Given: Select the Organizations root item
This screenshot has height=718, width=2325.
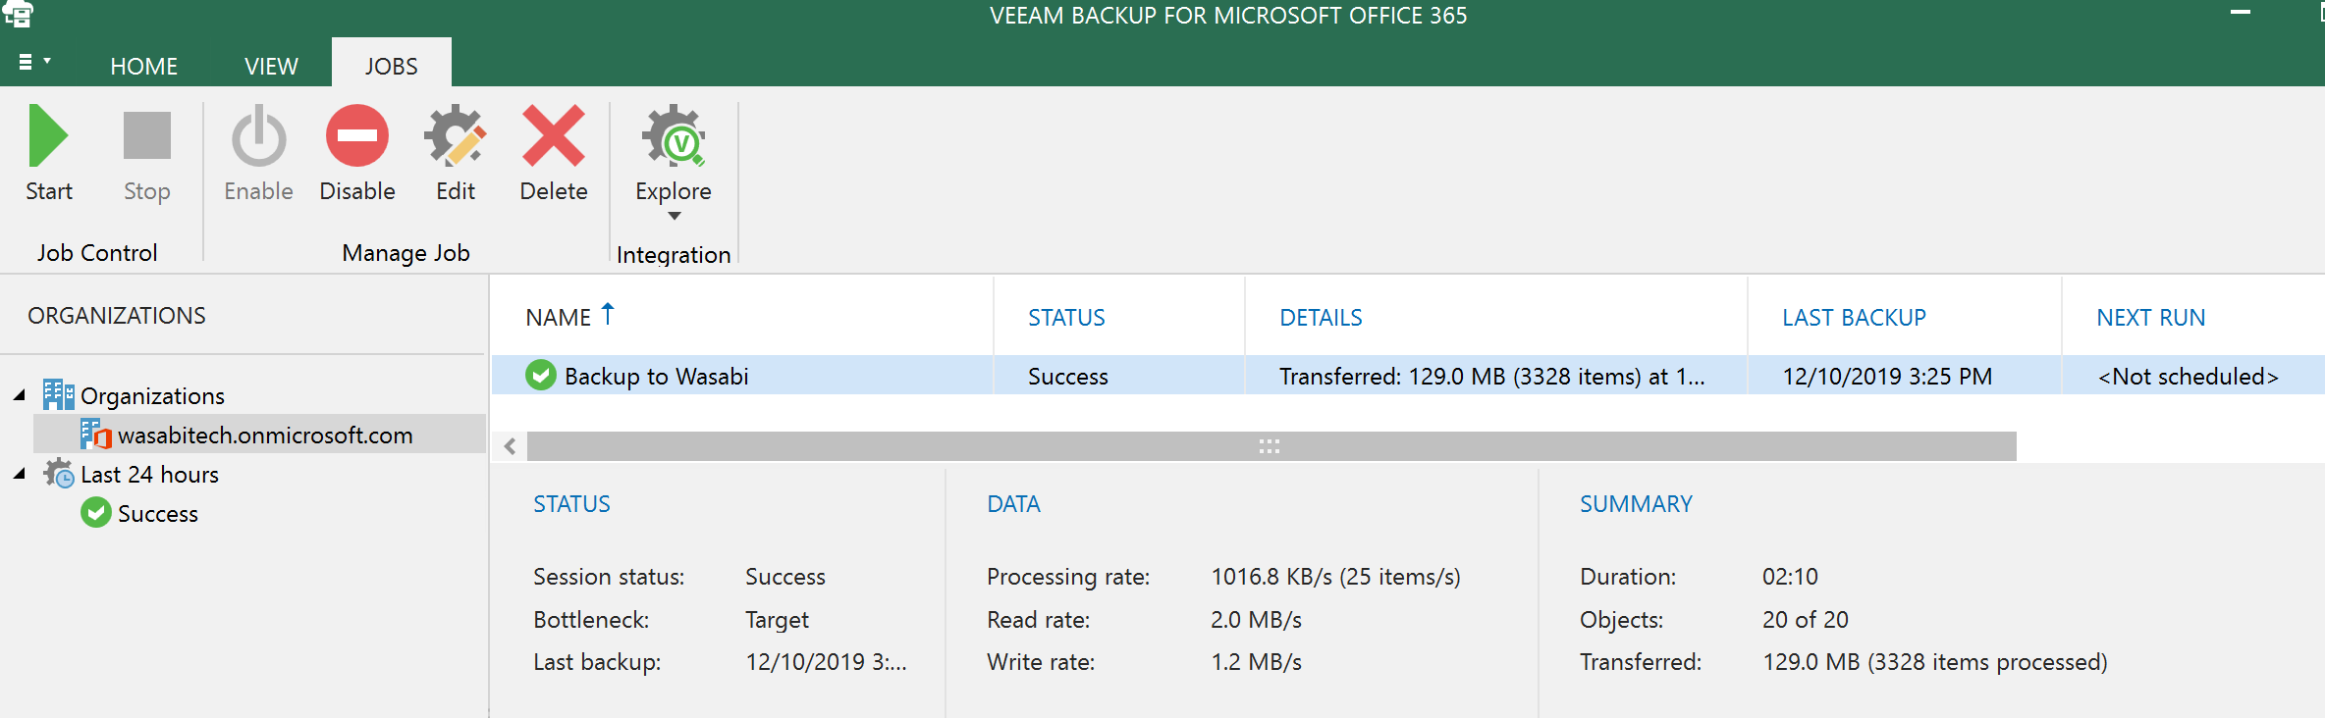Looking at the screenshot, I should (152, 395).
